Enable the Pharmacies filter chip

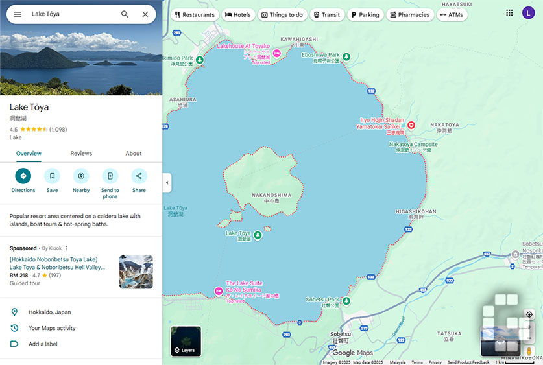coord(409,15)
